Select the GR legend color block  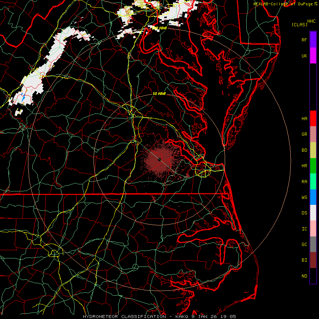point(313,134)
